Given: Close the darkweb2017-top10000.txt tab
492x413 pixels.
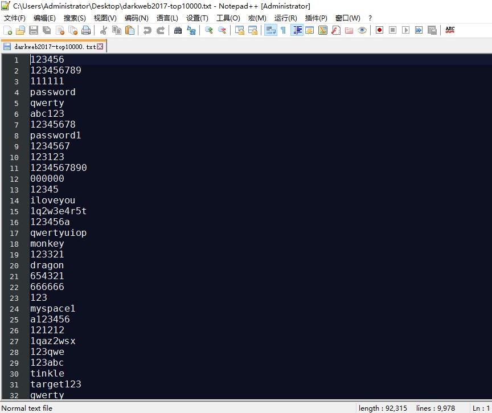Looking at the screenshot, I should (x=100, y=47).
